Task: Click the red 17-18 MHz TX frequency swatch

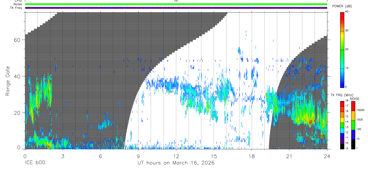Action: (342, 103)
